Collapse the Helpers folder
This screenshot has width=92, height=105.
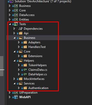pyautogui.click(x=14, y=61)
